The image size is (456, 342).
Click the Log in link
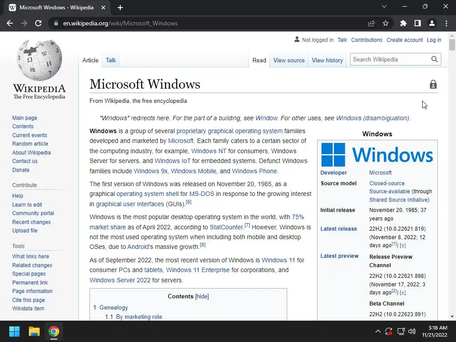[x=434, y=40]
